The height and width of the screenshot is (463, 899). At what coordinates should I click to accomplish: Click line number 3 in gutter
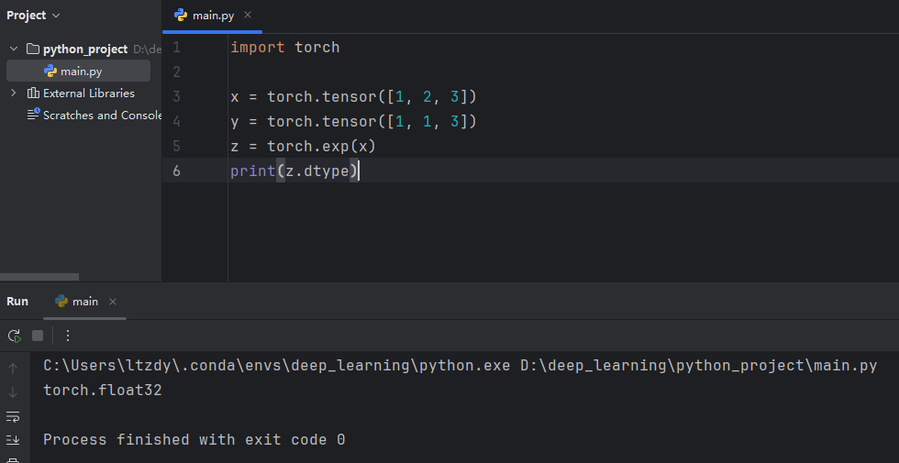(x=176, y=97)
